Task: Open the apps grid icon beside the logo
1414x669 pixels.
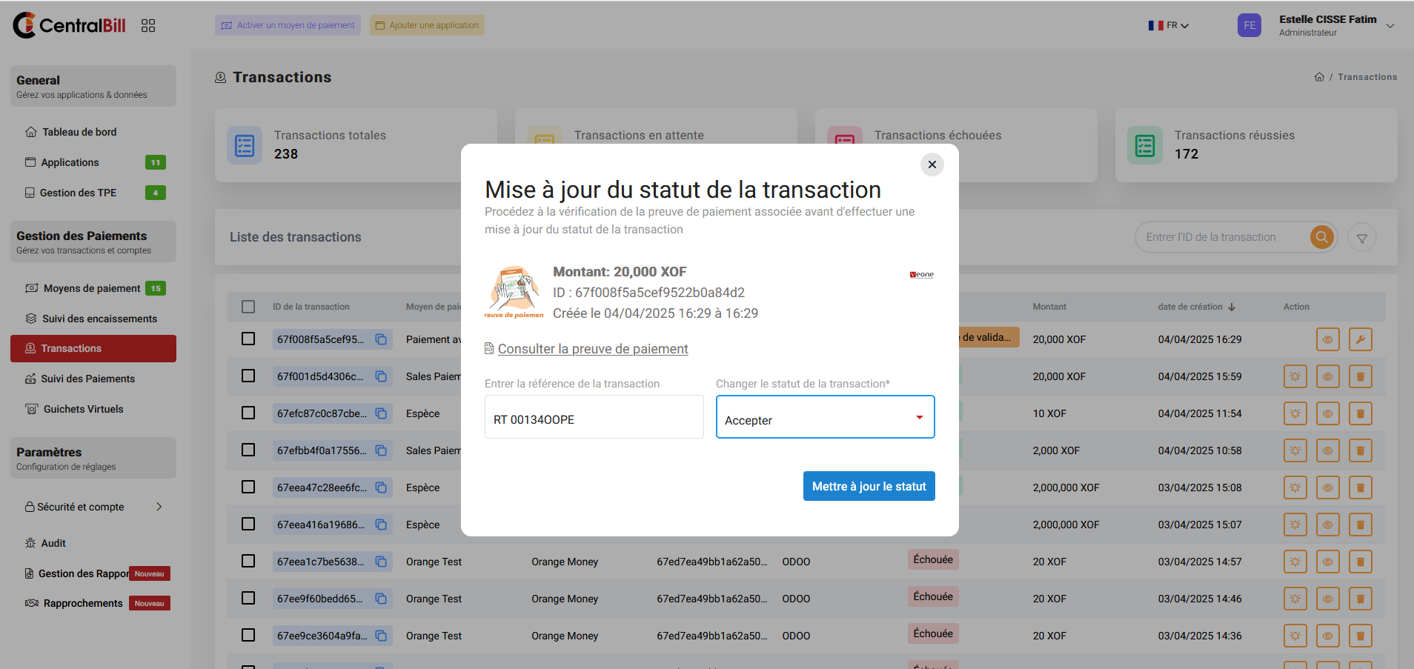Action: 148,26
